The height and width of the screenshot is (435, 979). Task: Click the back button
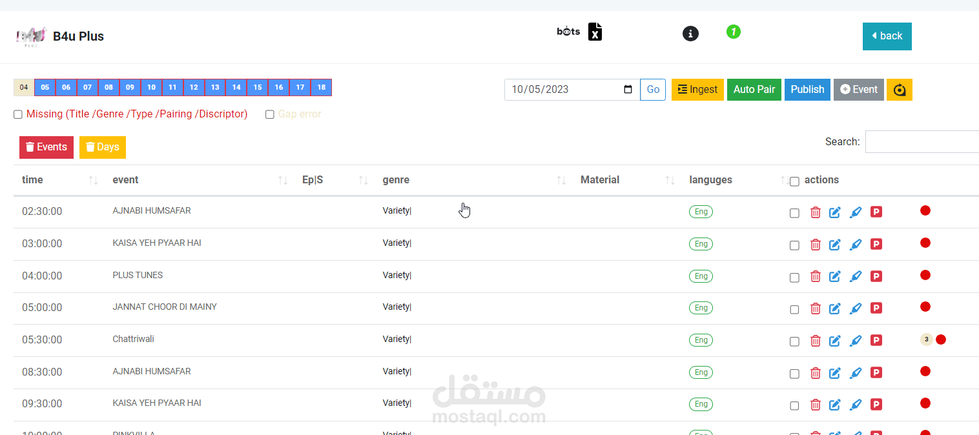(x=887, y=36)
